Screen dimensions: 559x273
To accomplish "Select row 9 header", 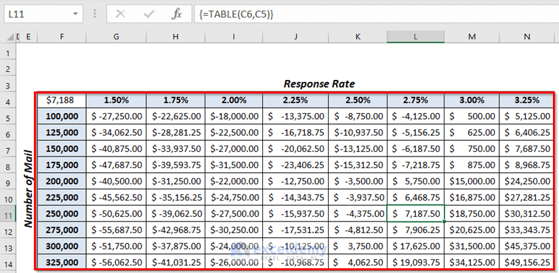I will click(9, 183).
